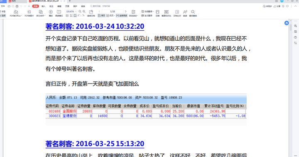Toggle 连续阅读 continuous reading mode
The image size is (299, 157).
(121, 16)
